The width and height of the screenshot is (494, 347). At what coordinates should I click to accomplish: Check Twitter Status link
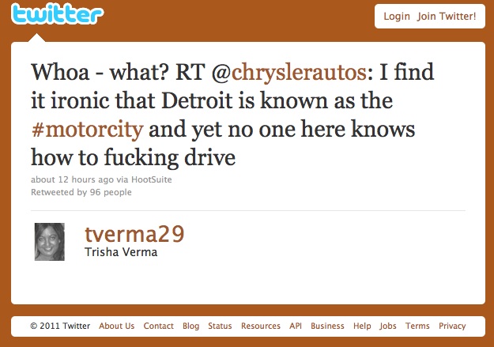[220, 326]
